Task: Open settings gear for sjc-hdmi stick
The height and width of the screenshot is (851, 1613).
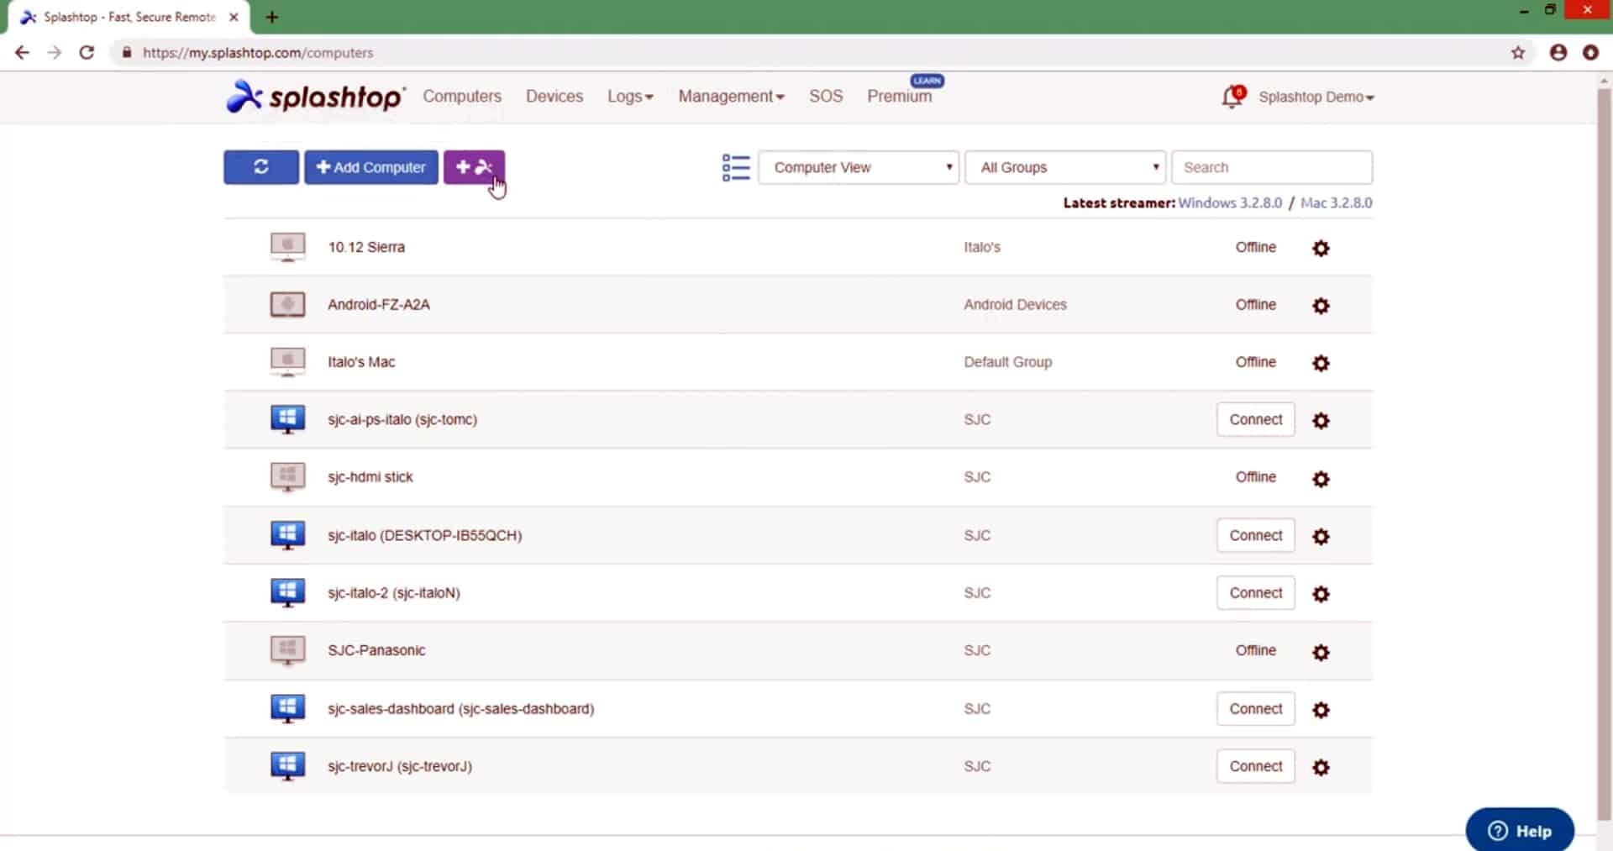Action: (1321, 478)
